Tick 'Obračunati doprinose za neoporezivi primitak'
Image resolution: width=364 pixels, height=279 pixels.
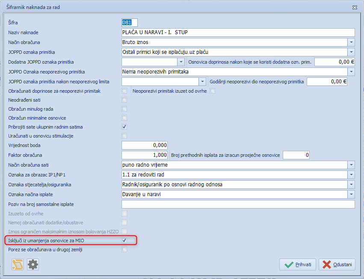[x=124, y=91]
